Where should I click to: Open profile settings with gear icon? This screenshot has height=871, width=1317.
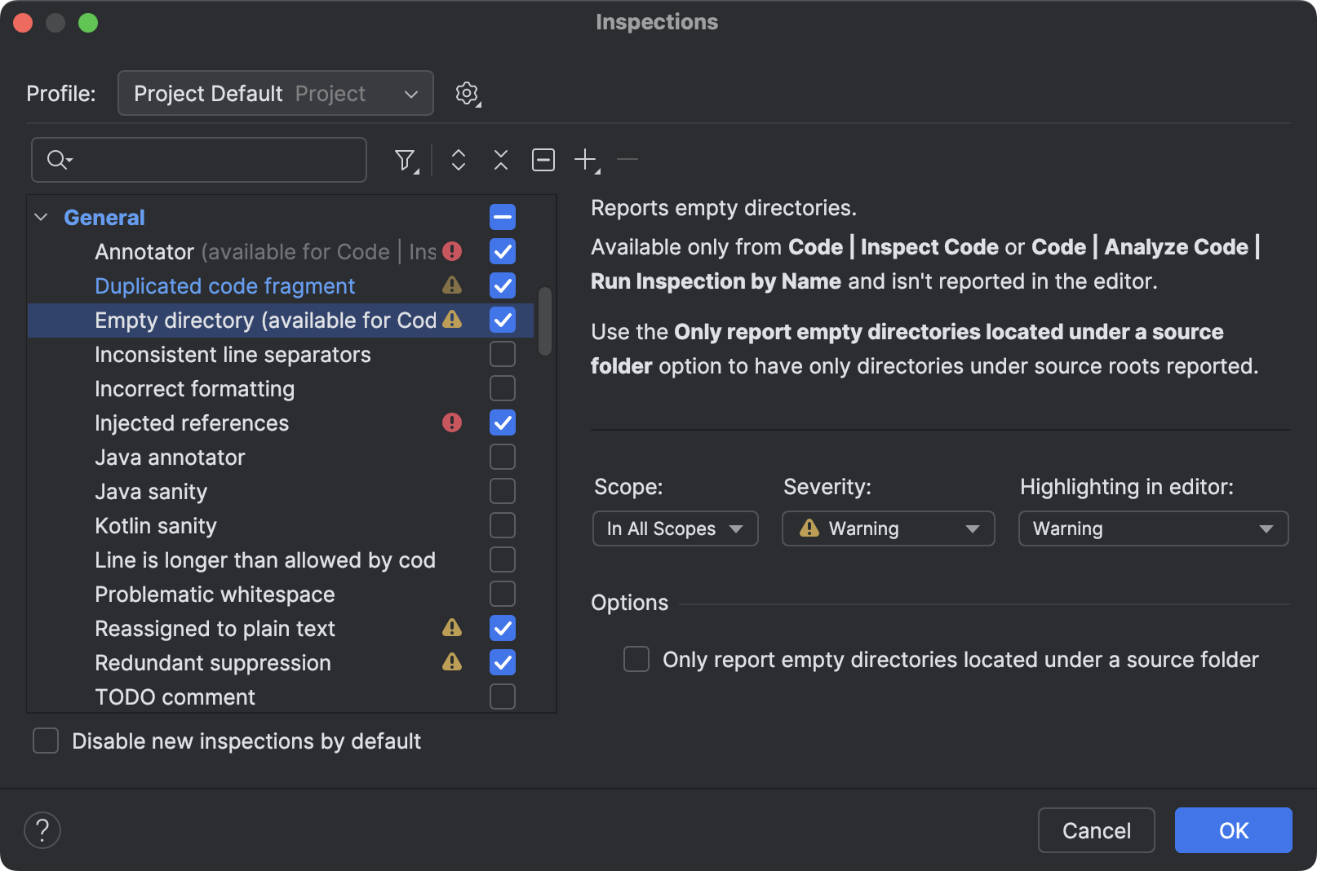pos(467,93)
